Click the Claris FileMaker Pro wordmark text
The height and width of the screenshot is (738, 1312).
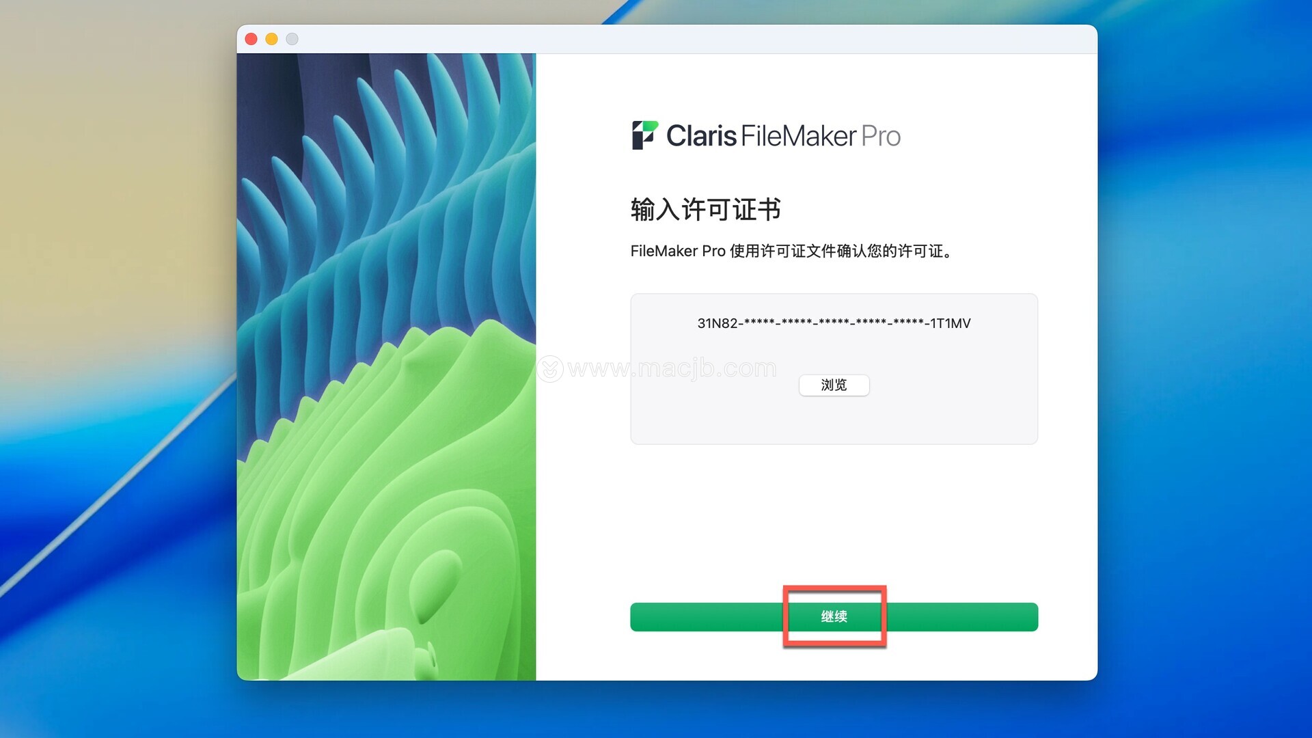pyautogui.click(x=783, y=136)
